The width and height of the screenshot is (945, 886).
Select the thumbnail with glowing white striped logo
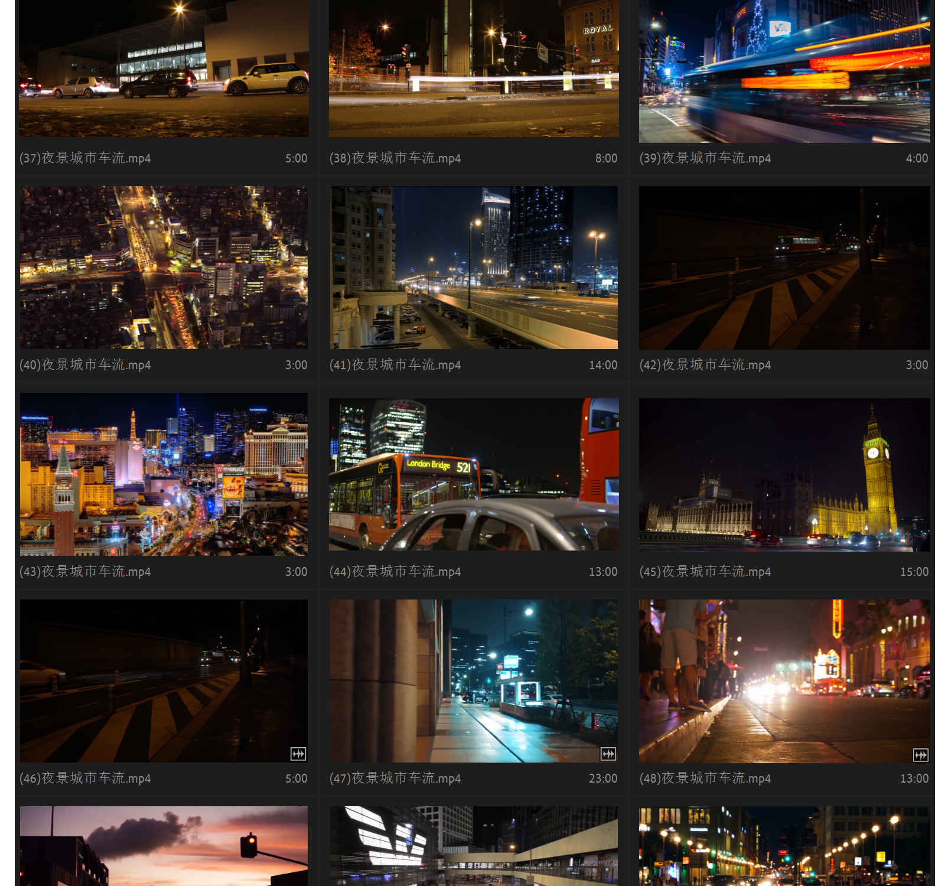click(x=474, y=846)
